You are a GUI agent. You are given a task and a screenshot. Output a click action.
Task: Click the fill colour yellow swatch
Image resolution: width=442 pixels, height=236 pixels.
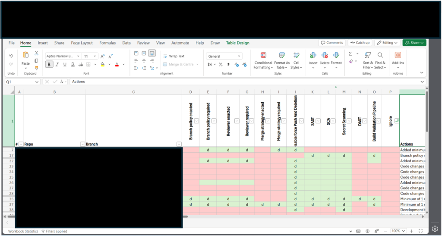pos(102,64)
